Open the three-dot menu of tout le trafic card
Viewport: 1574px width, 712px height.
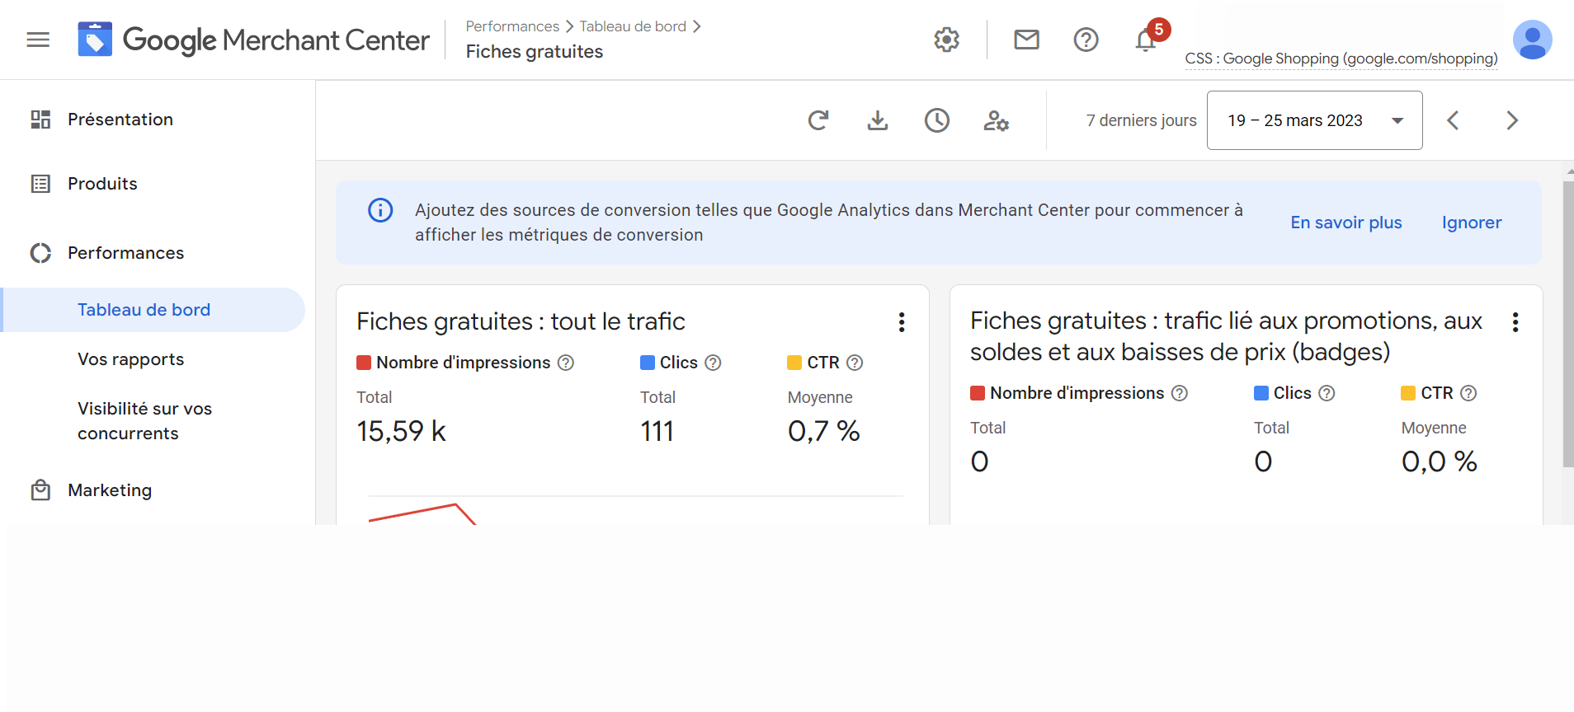point(902,322)
